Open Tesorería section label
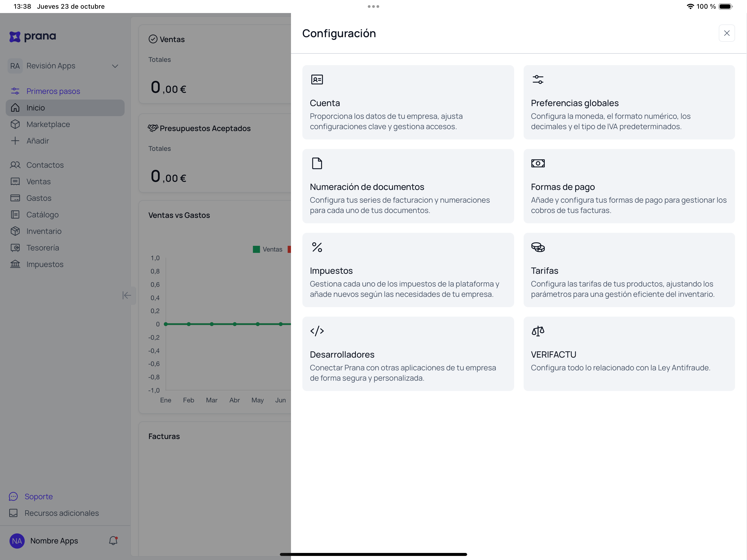747x560 pixels. 43,248
